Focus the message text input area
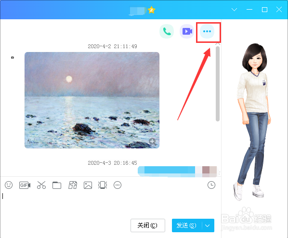The width and height of the screenshot is (288, 238). click(110, 204)
